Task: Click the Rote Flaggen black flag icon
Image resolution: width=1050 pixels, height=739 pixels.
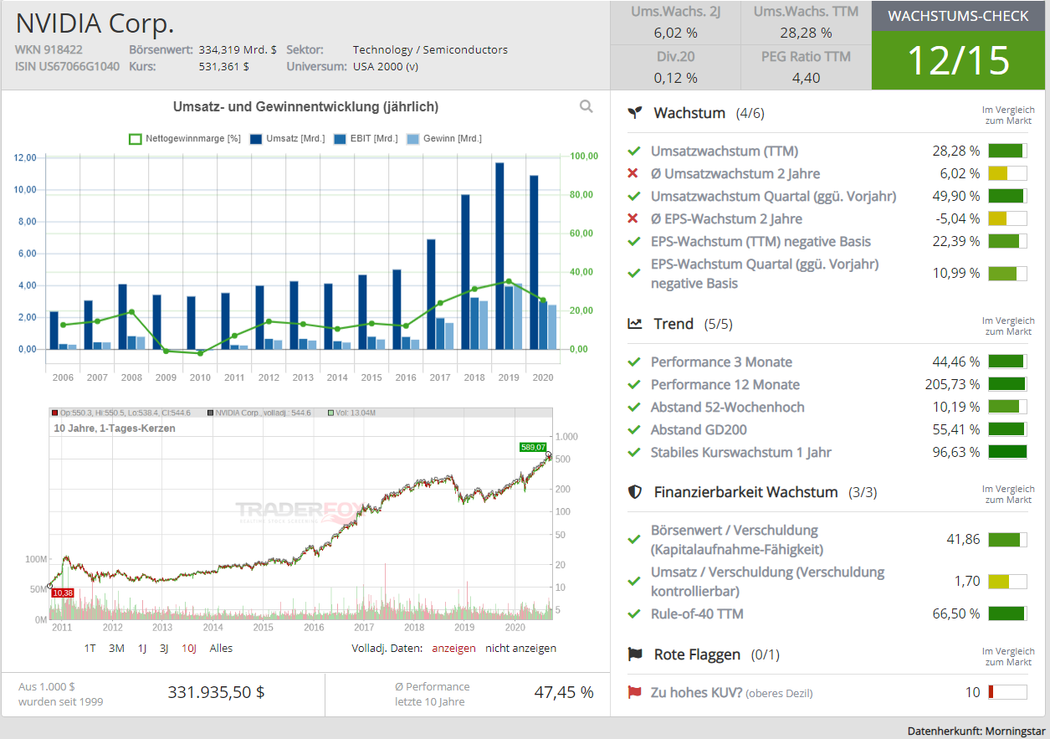Action: 635,654
